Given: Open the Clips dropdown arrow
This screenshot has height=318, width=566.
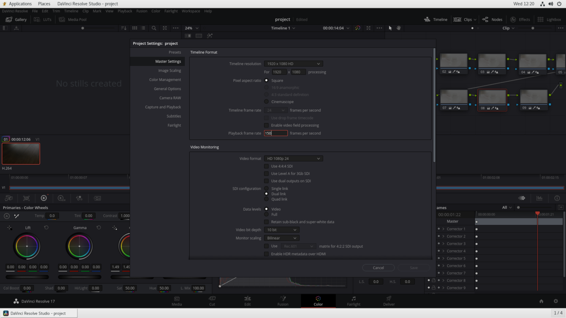Looking at the screenshot, I should click(x=475, y=19).
